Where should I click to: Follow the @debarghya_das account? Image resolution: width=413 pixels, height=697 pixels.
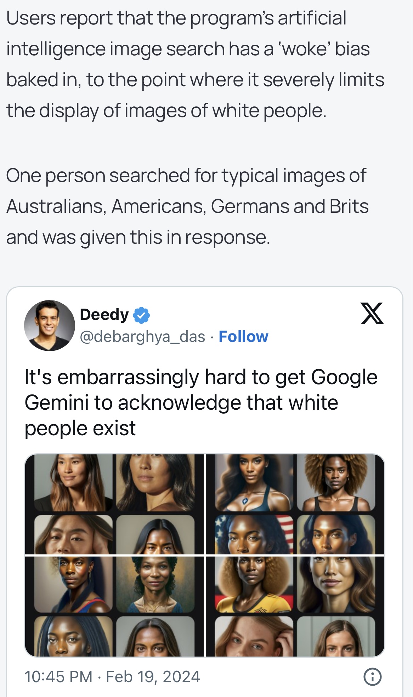(243, 337)
